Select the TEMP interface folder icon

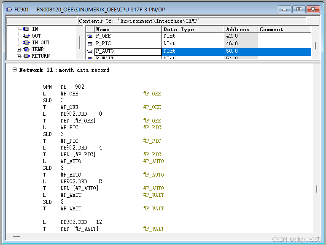[x=27, y=49]
